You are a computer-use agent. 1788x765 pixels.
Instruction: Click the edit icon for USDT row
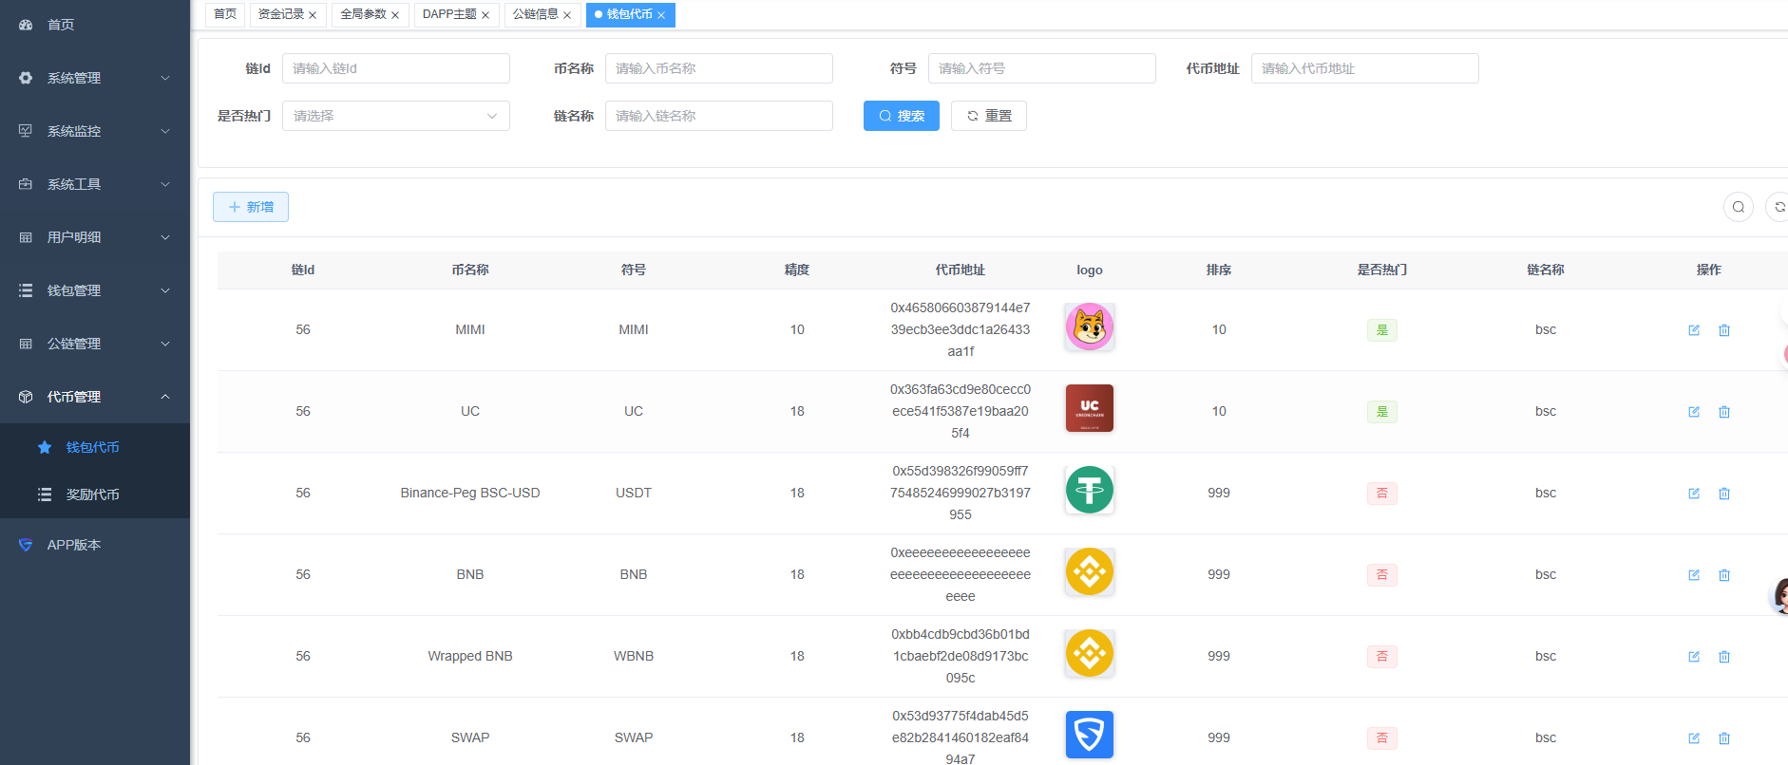[x=1693, y=494]
